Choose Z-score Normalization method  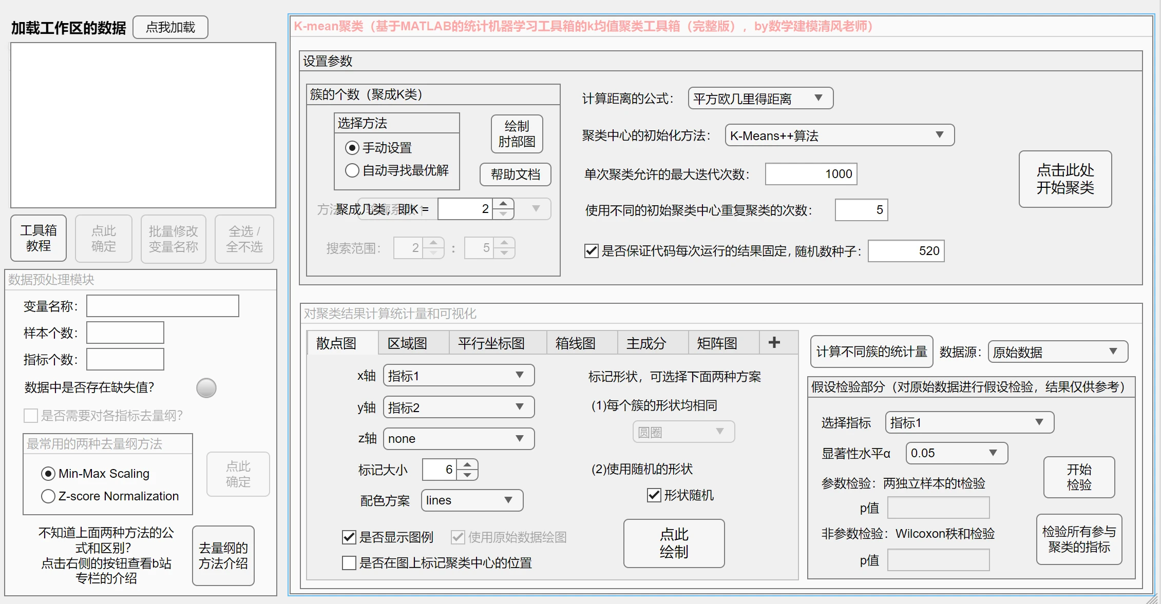[x=48, y=496]
